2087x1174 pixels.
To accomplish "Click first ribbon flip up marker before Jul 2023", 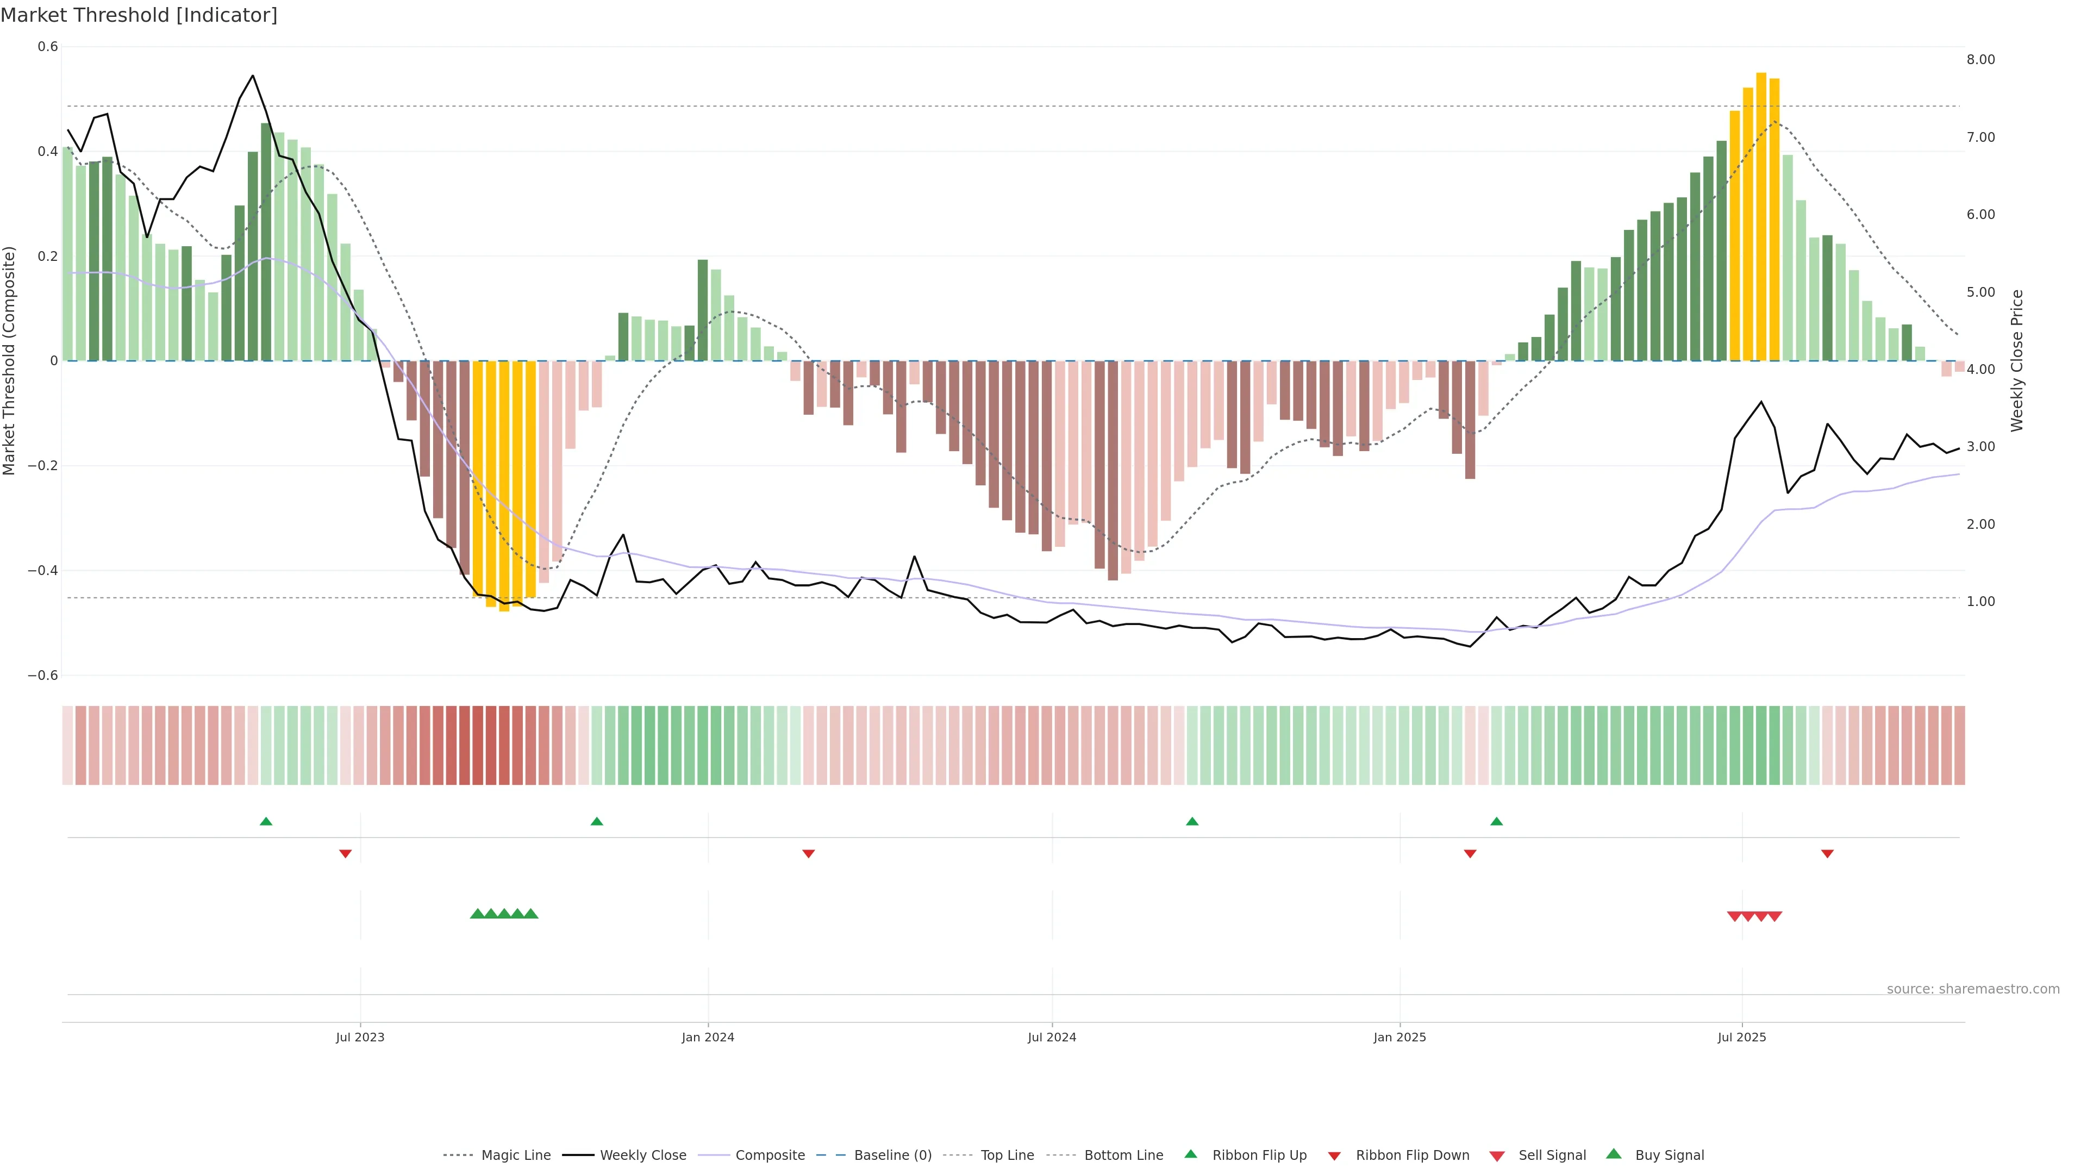I will click(266, 822).
